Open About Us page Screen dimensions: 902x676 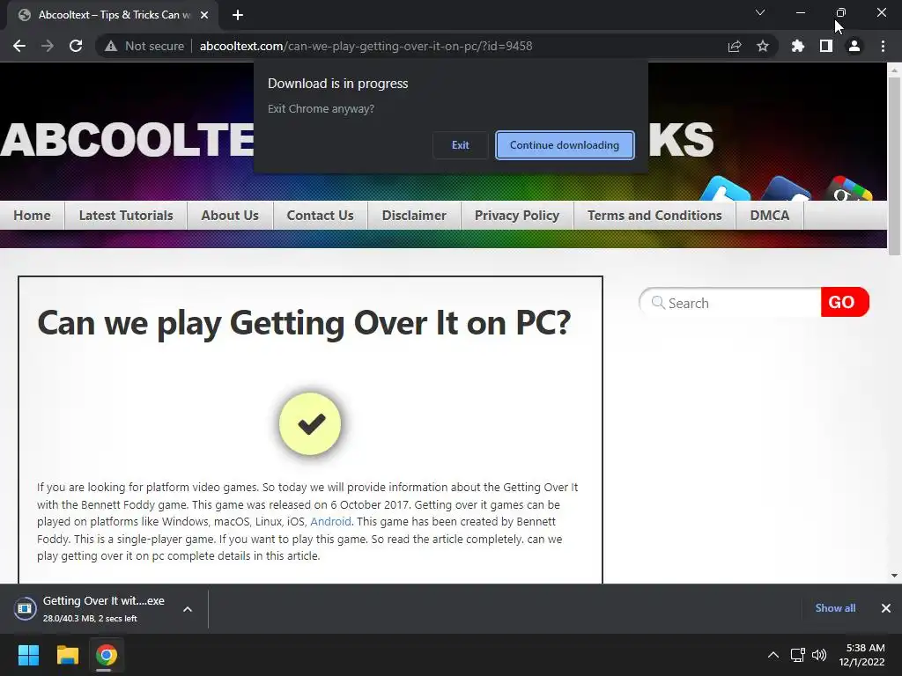[230, 216]
